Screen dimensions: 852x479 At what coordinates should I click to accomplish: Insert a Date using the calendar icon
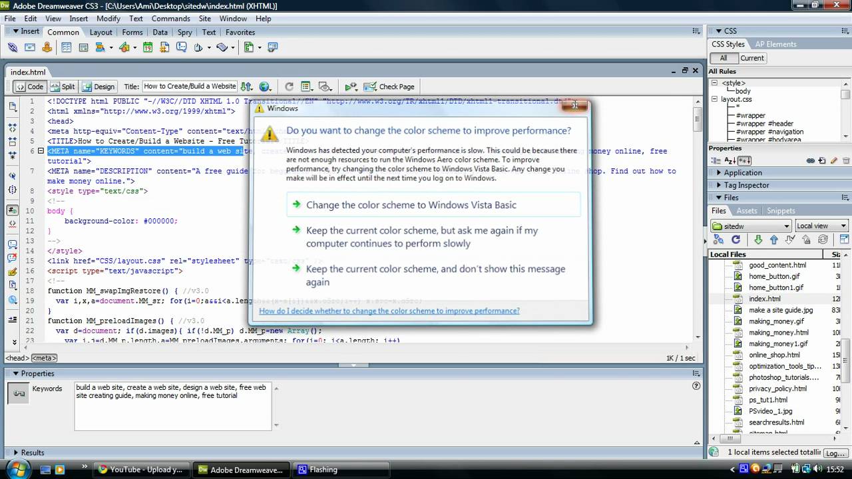[147, 47]
